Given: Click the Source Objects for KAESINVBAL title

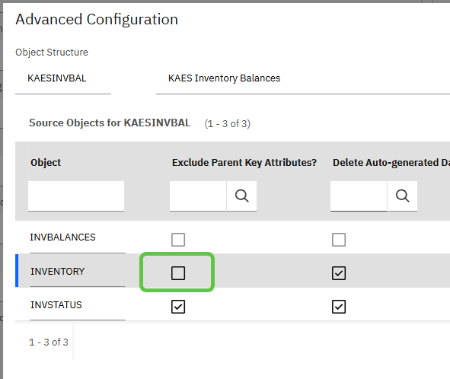Looking at the screenshot, I should [x=110, y=123].
